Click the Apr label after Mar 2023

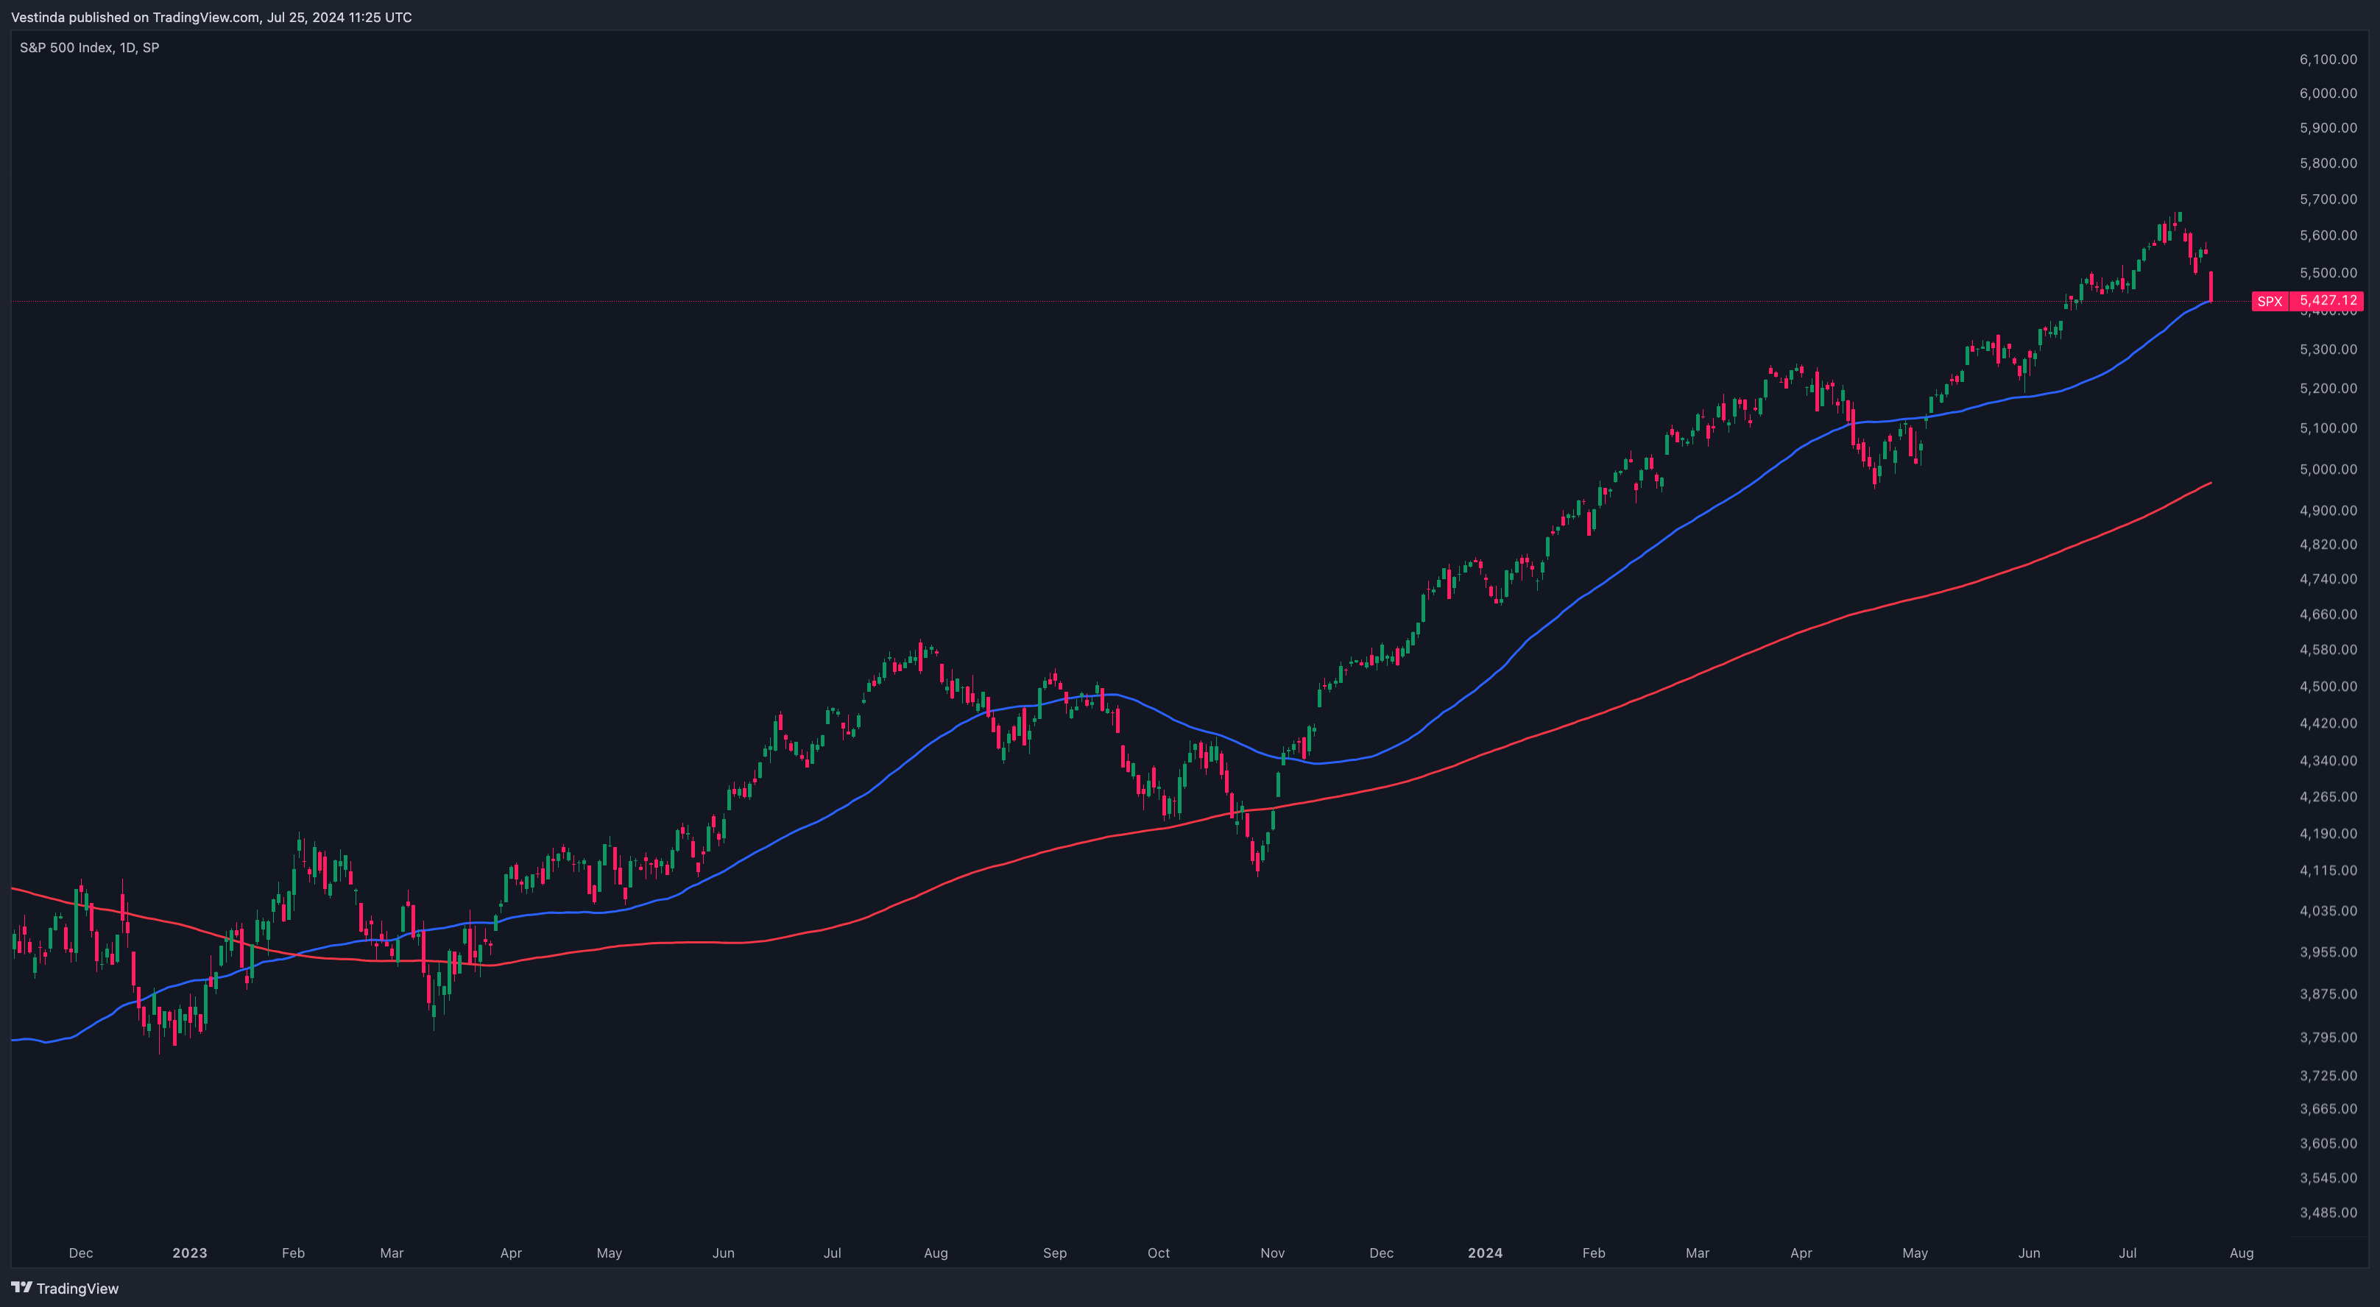pyautogui.click(x=511, y=1253)
